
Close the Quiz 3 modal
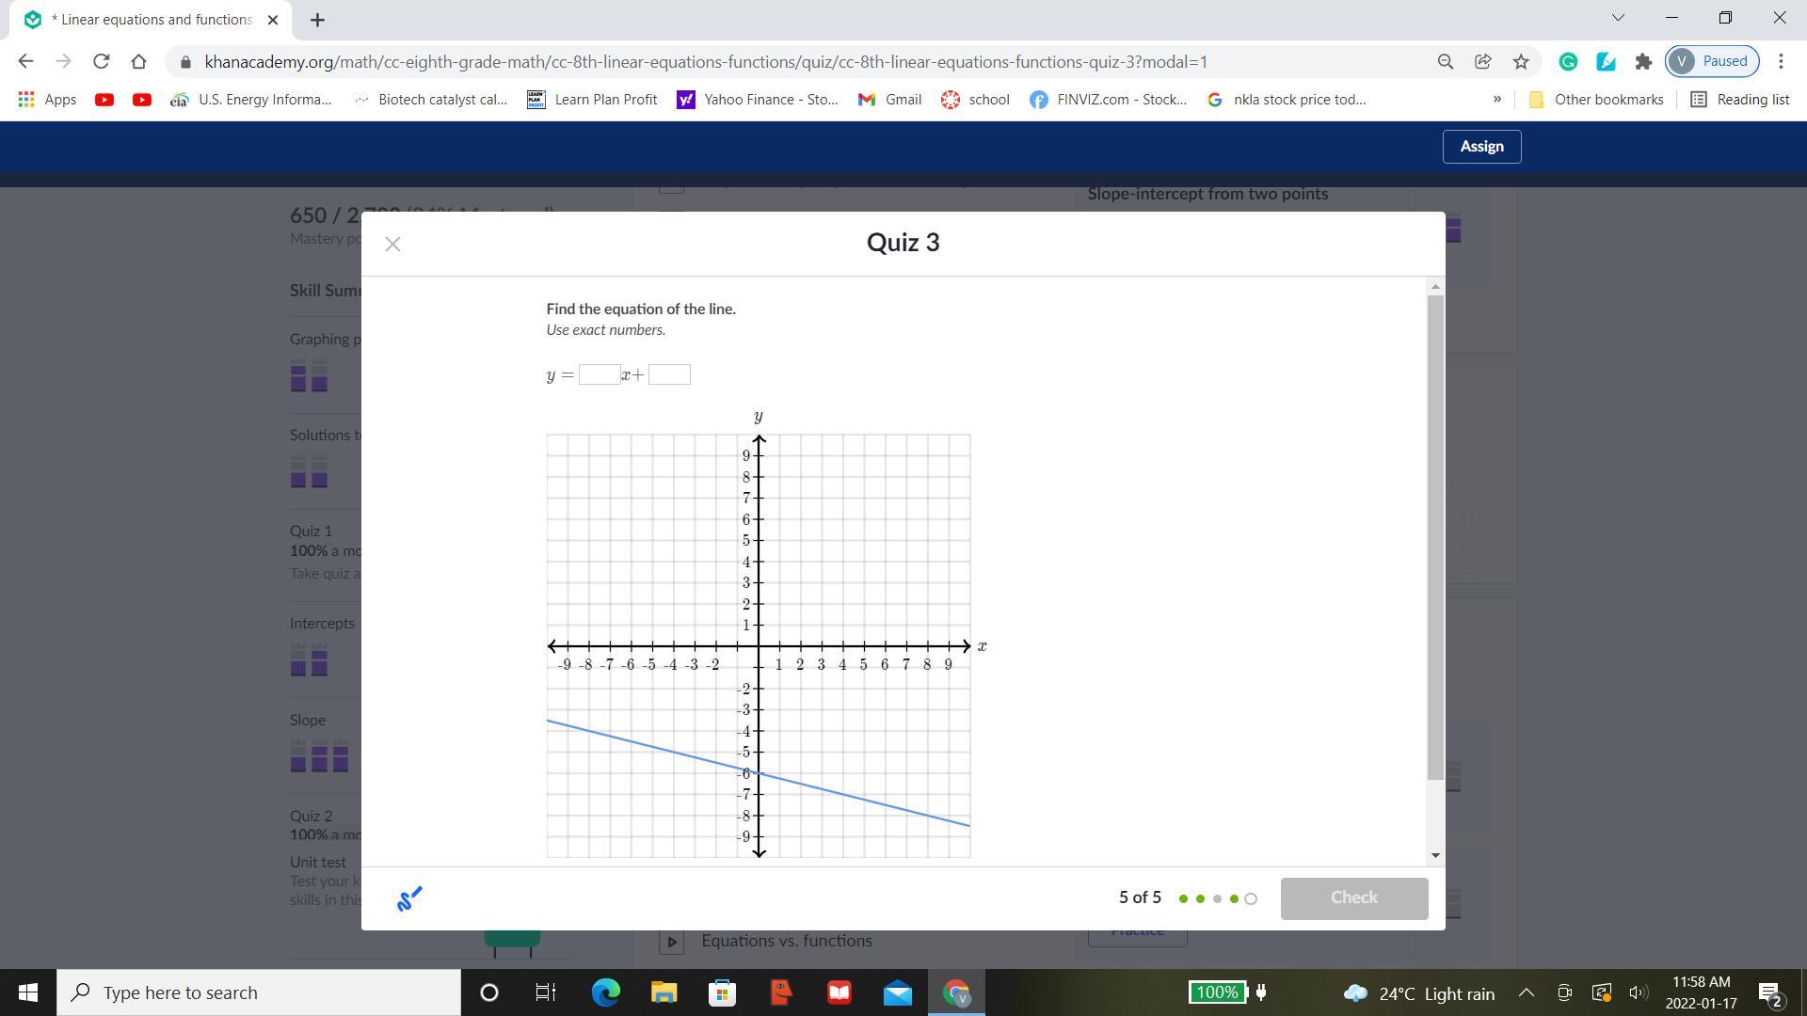point(392,245)
